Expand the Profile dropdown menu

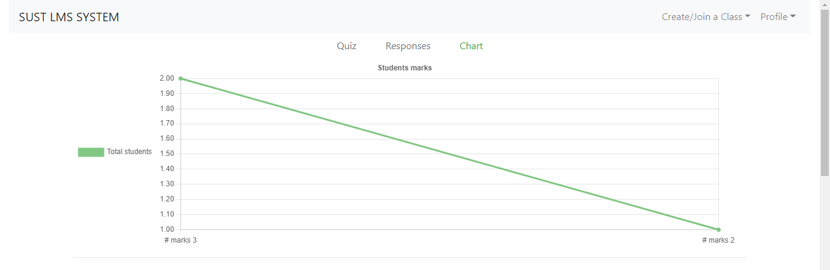tap(778, 17)
